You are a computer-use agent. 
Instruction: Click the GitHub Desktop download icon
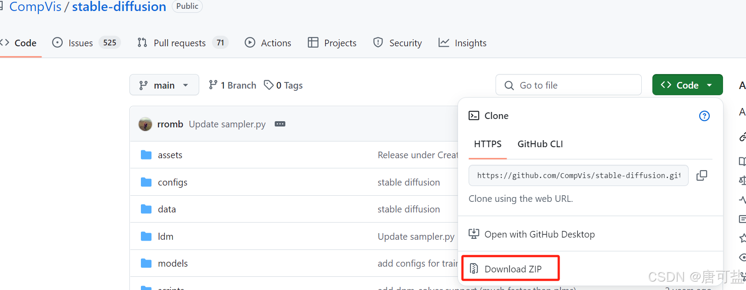pos(474,234)
